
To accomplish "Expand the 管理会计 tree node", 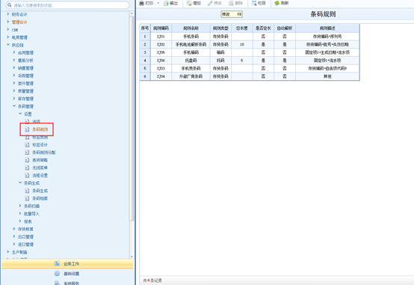I will (8, 22).
